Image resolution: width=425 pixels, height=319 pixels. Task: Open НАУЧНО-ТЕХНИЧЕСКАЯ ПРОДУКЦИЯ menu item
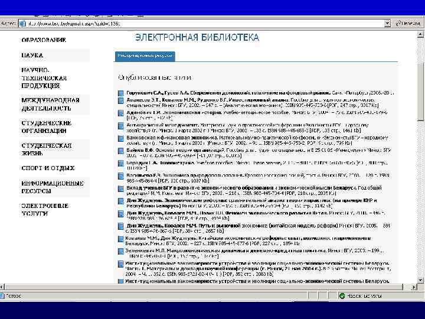tap(44, 78)
